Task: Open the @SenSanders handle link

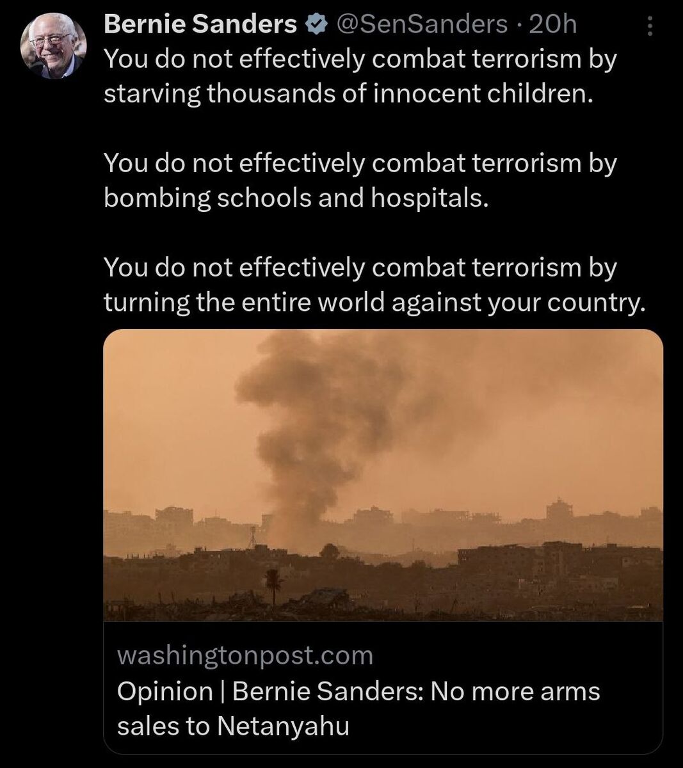Action: 421,25
